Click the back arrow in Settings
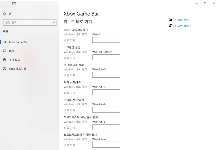The width and height of the screenshot is (218, 150). click(x=4, y=3)
